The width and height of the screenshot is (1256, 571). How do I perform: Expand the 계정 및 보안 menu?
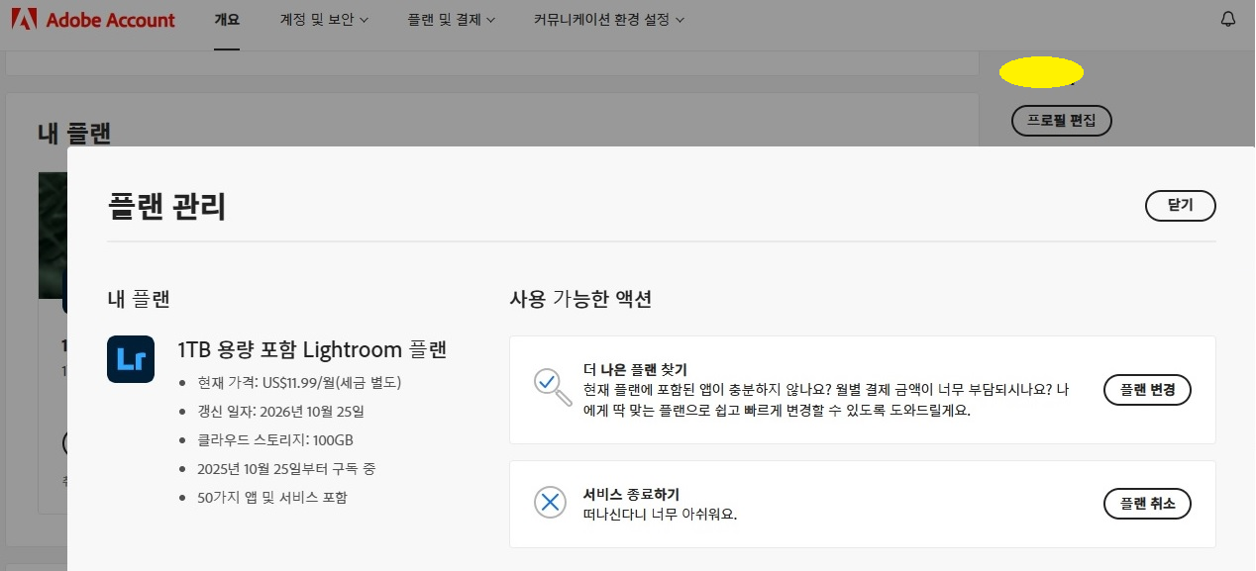point(324,20)
